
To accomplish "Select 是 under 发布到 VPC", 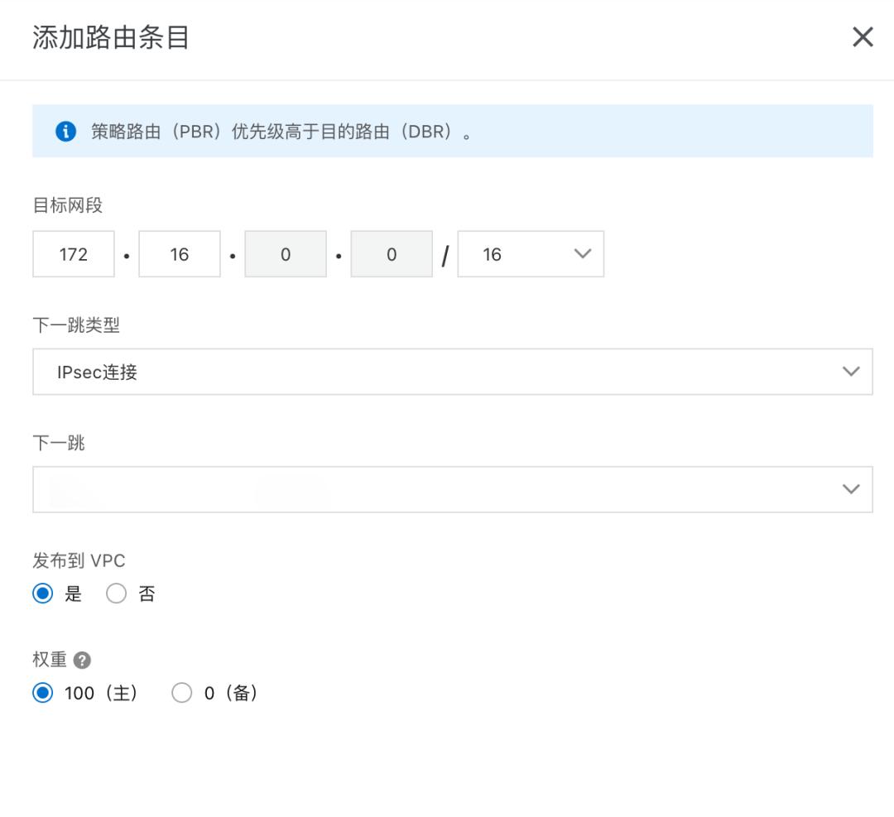I will pos(42,593).
